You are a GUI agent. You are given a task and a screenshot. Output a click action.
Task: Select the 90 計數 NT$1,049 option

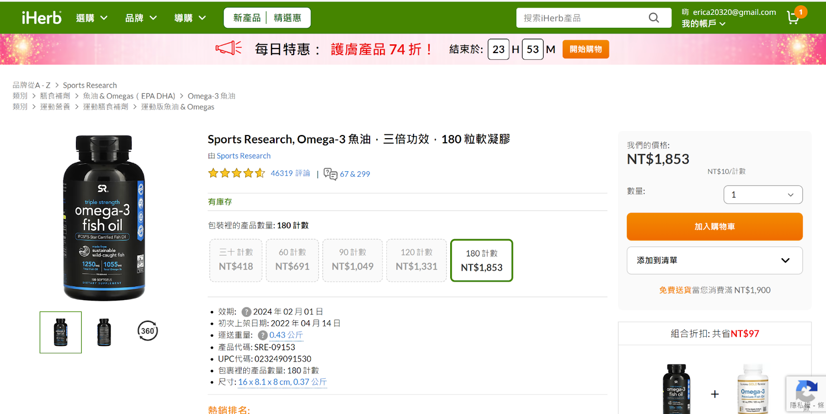pos(353,260)
